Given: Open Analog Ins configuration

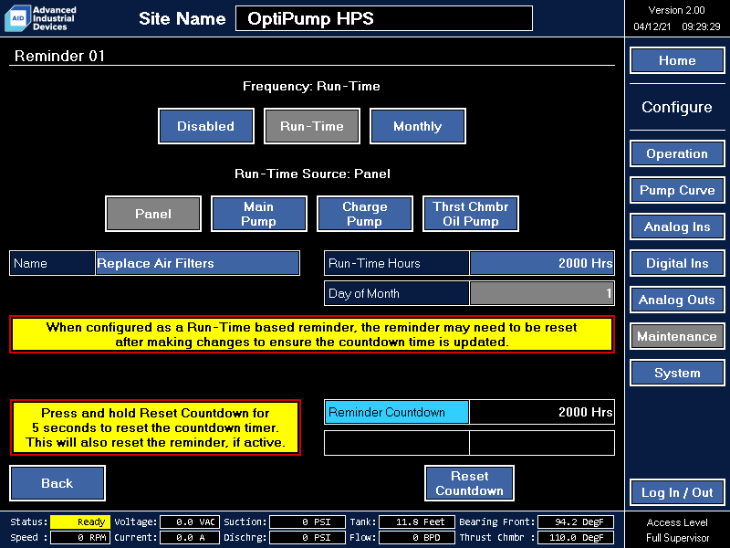Looking at the screenshot, I should pos(677,227).
